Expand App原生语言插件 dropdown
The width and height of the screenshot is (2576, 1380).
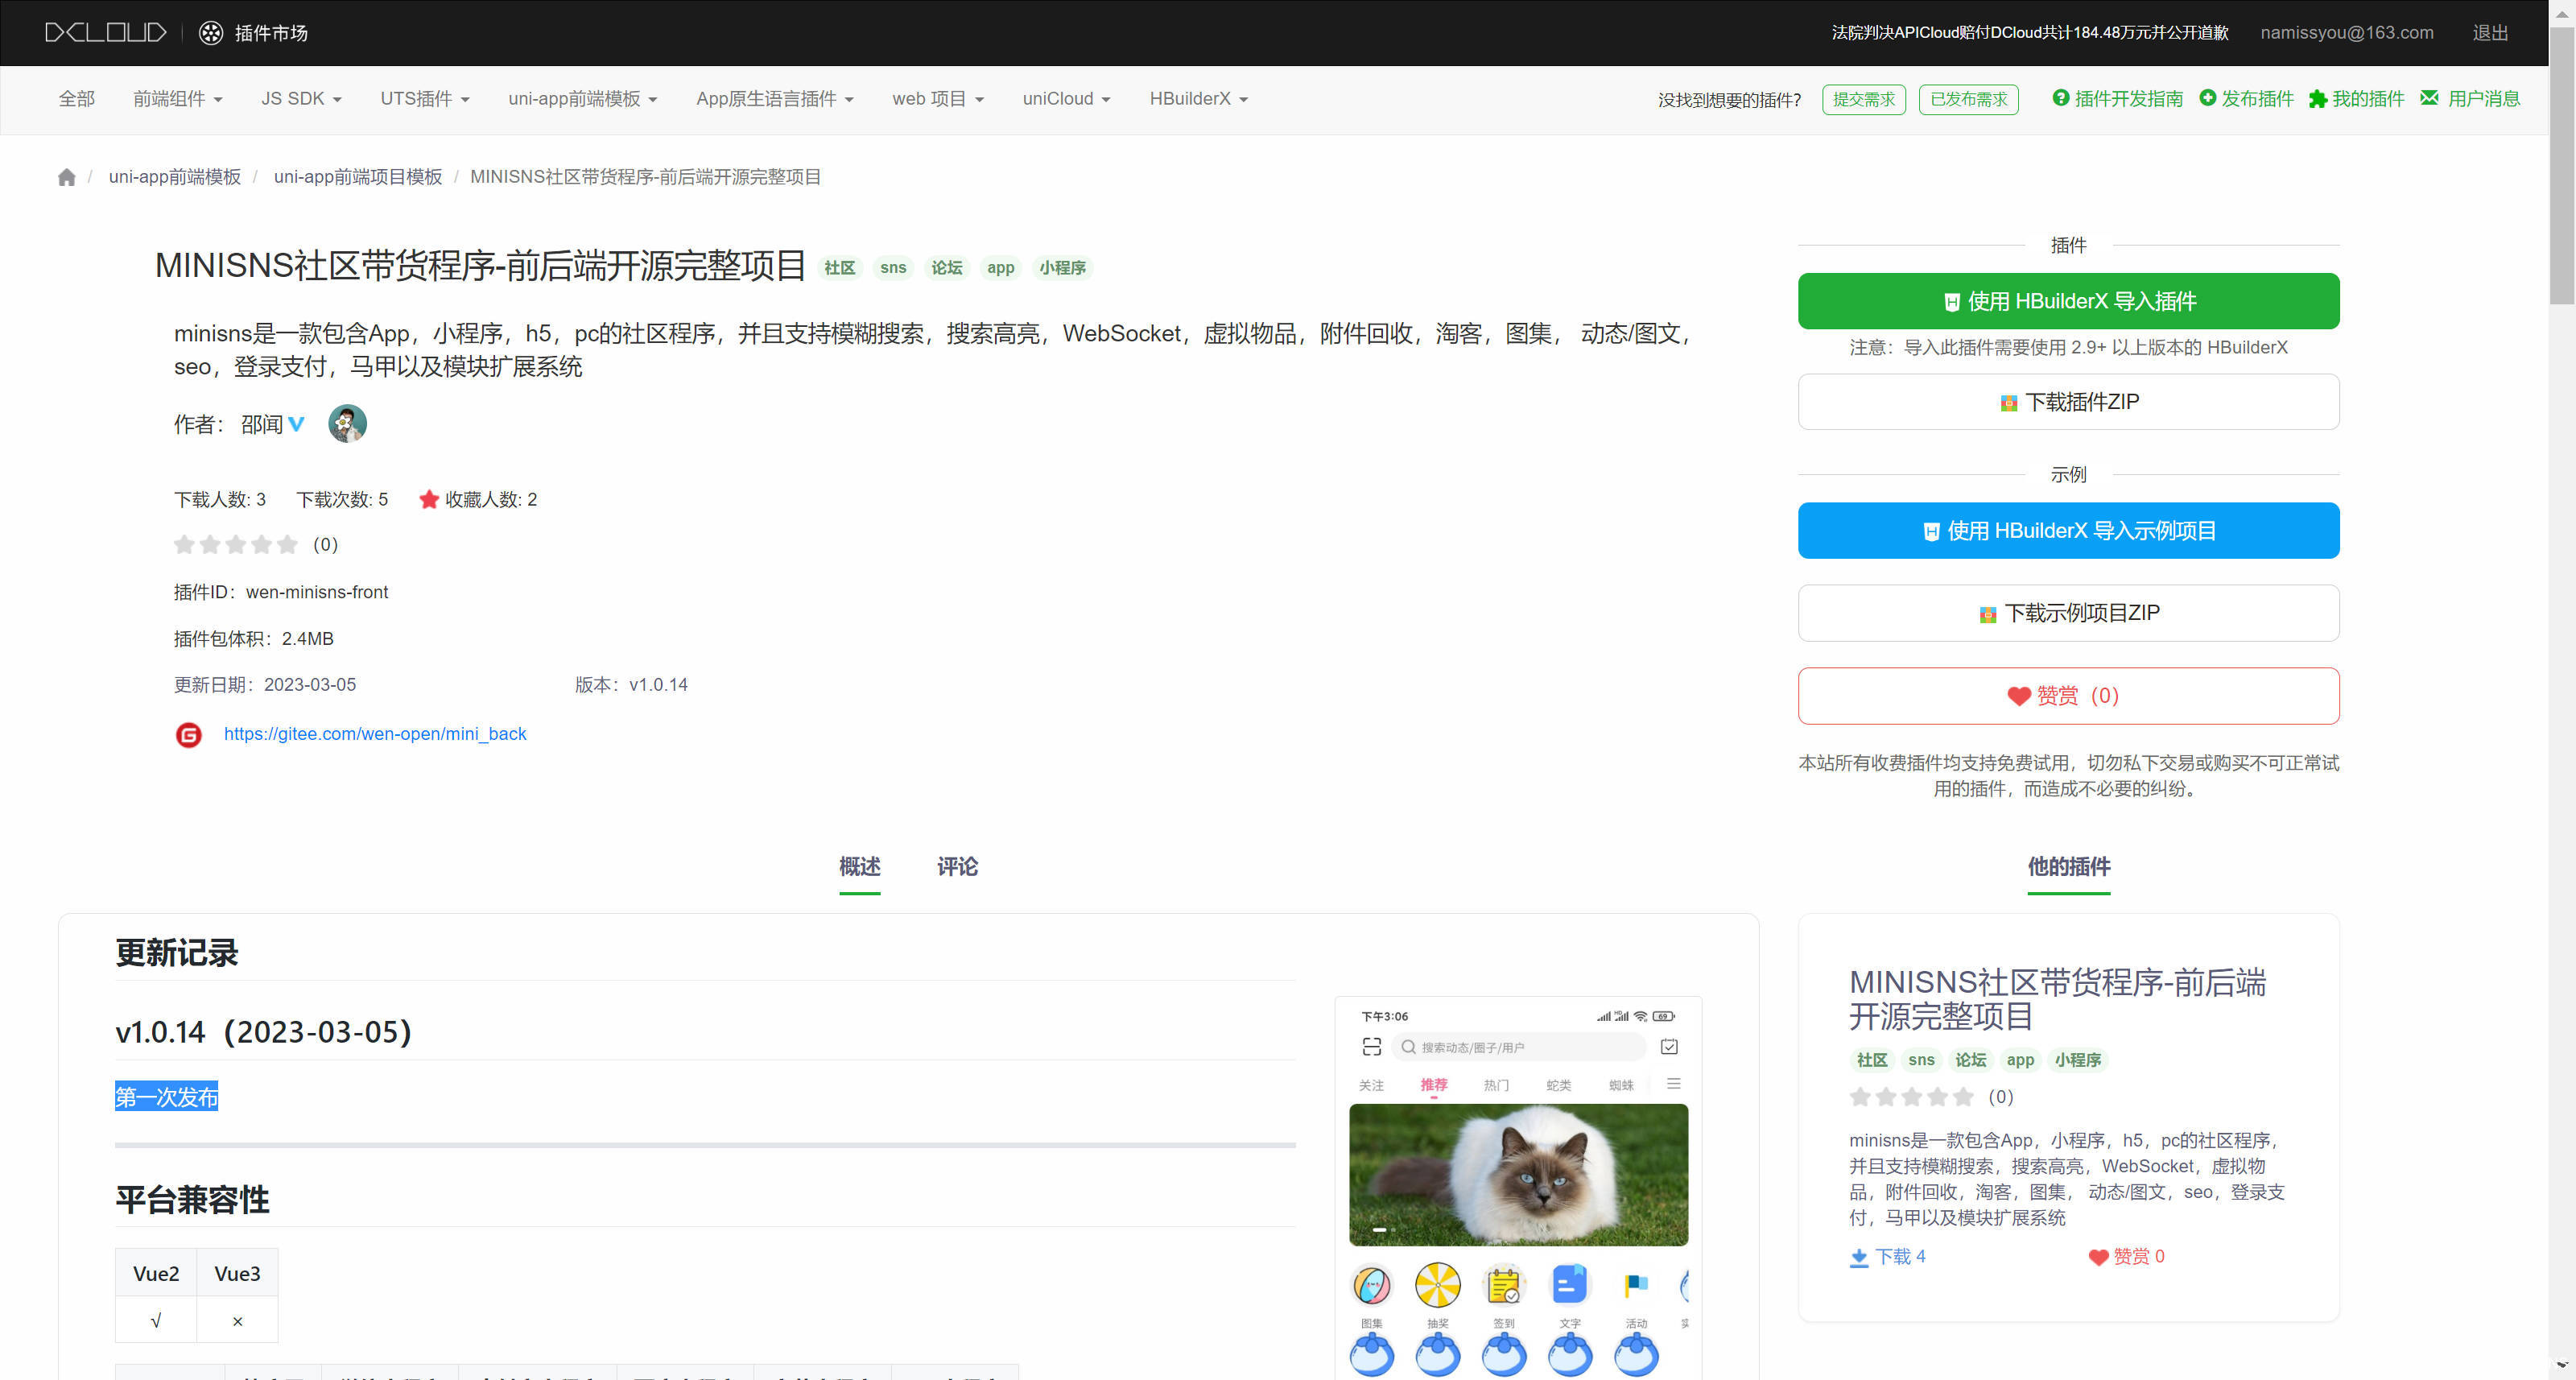click(x=775, y=99)
